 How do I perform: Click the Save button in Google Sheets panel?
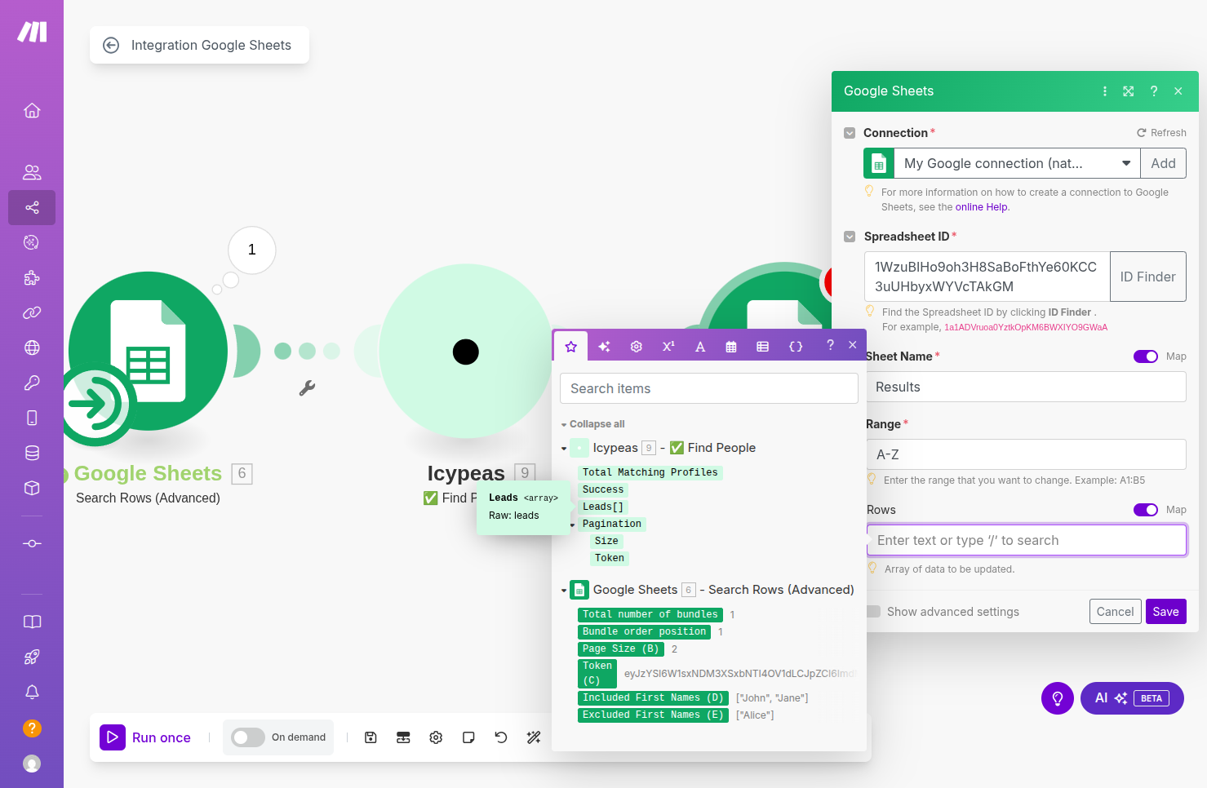(x=1165, y=612)
